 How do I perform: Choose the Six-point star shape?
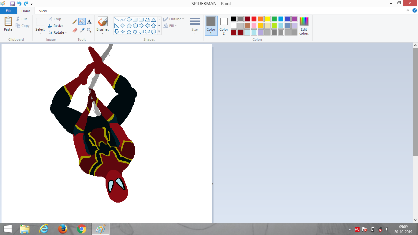click(x=135, y=32)
